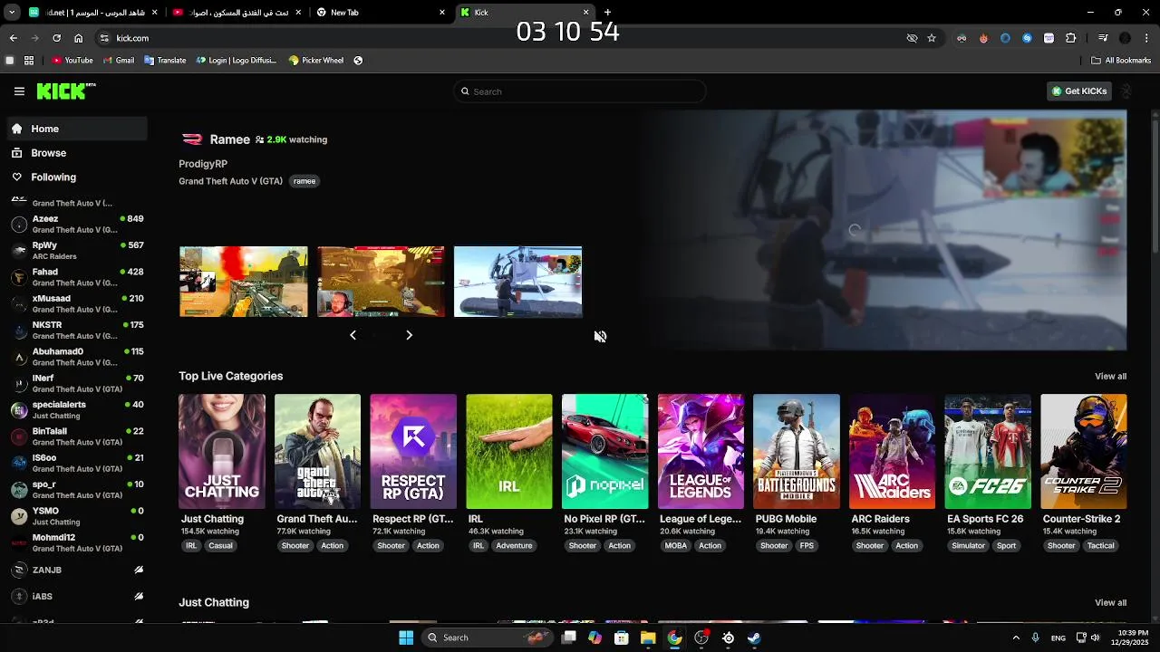The width and height of the screenshot is (1160, 652).
Task: Select the ramee tag chip
Action: (x=304, y=181)
